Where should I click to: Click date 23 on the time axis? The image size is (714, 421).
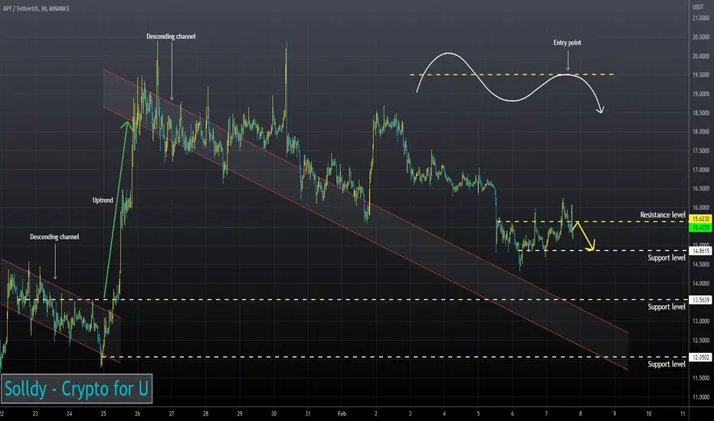[35, 413]
